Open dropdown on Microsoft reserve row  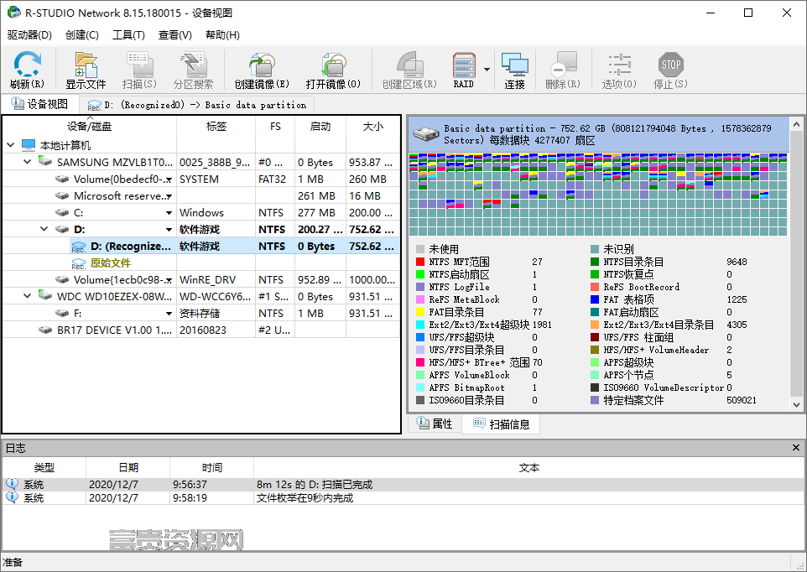point(169,196)
